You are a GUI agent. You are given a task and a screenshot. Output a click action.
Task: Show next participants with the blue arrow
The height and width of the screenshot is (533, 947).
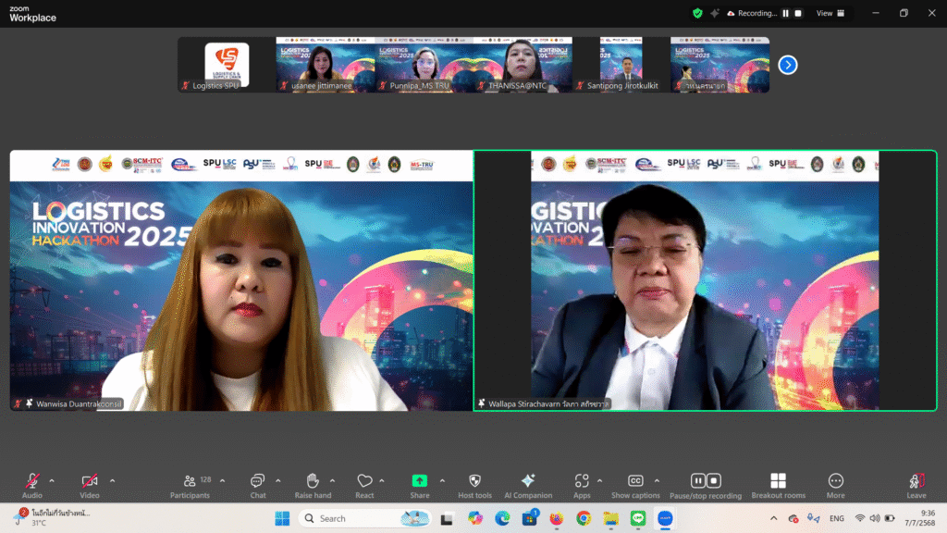[788, 65]
